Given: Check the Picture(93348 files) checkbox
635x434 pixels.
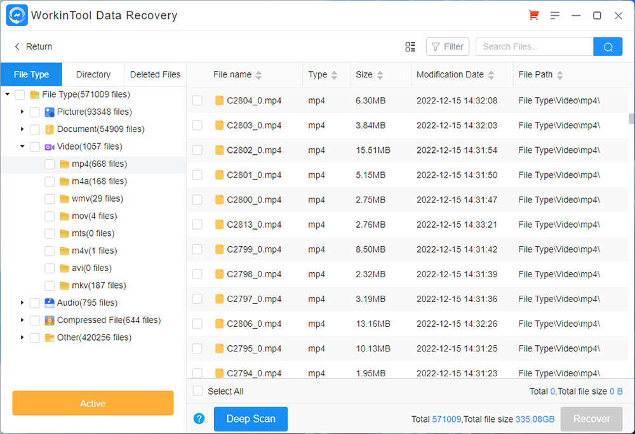Looking at the screenshot, I should click(x=35, y=112).
